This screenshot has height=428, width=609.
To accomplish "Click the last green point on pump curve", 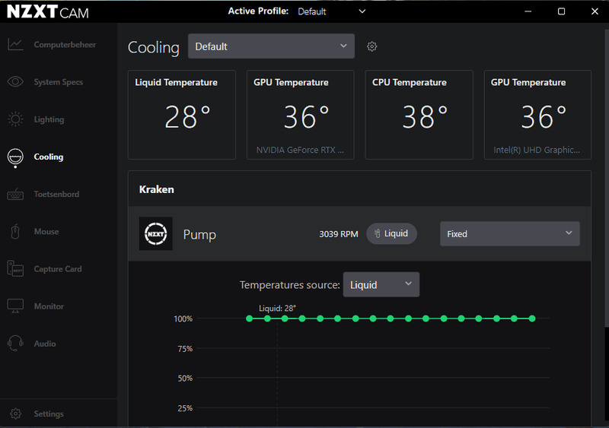I will coord(532,319).
